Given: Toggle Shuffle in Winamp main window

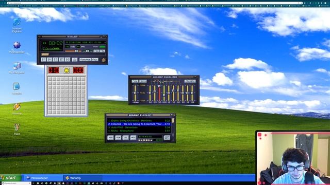Looking at the screenshot, I should (x=85, y=60).
